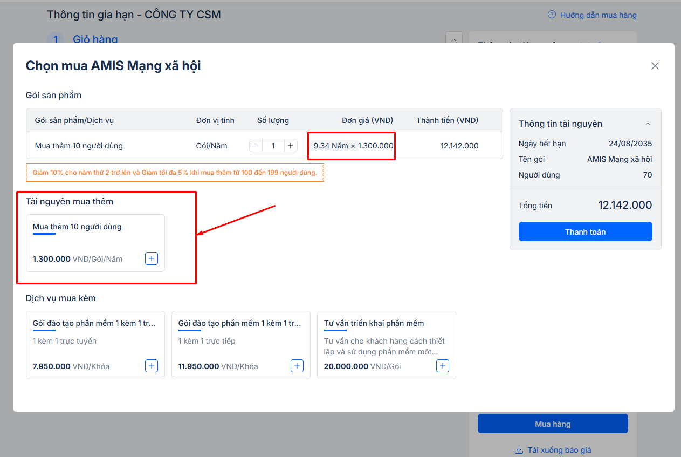The image size is (681, 457).
Task: Click the quantity input field showing 1
Action: pos(273,146)
